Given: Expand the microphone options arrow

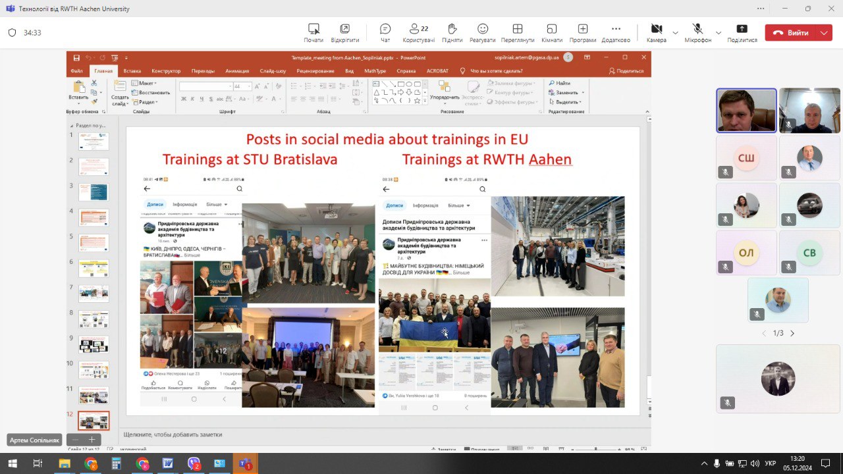Looking at the screenshot, I should click(x=719, y=32).
